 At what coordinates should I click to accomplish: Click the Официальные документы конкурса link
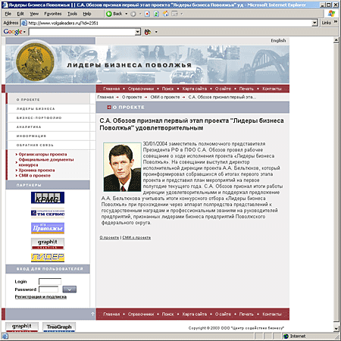coord(46,162)
